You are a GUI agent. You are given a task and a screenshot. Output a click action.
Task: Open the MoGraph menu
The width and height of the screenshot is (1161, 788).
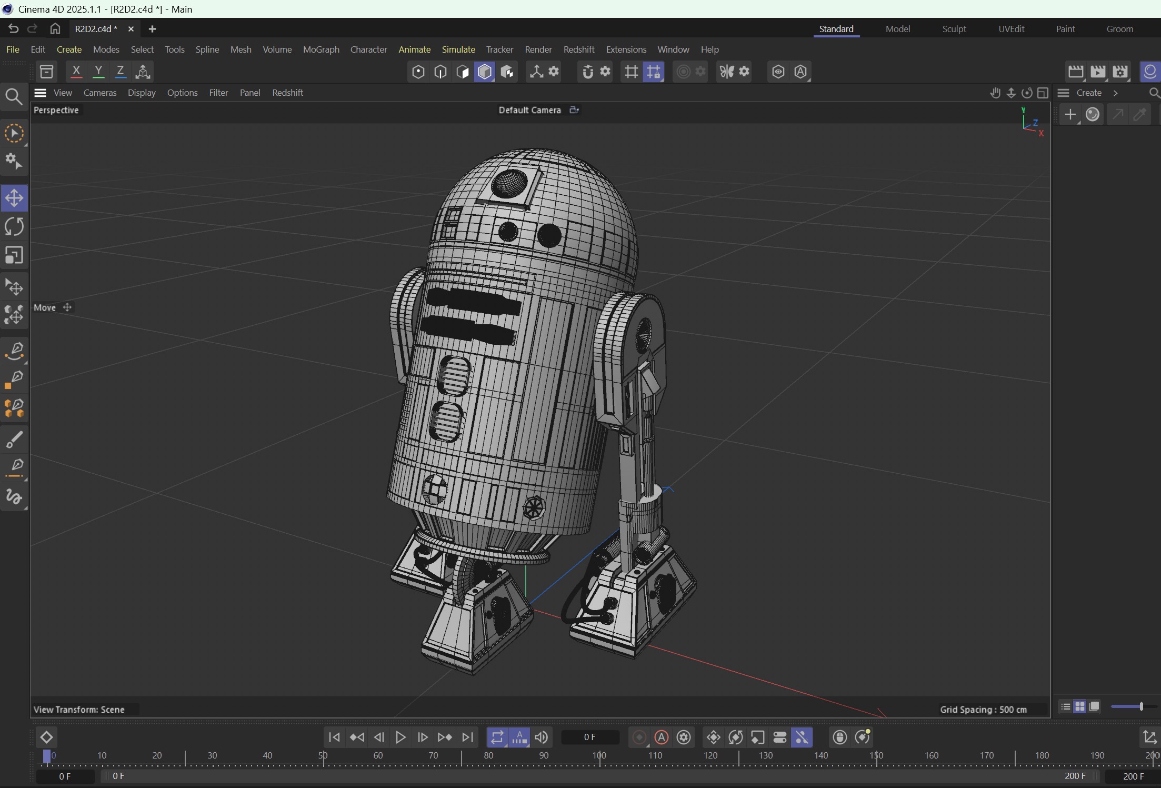(x=321, y=49)
